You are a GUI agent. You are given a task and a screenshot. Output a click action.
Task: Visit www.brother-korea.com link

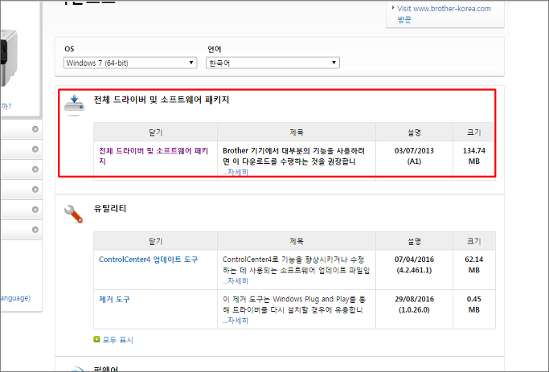point(444,14)
